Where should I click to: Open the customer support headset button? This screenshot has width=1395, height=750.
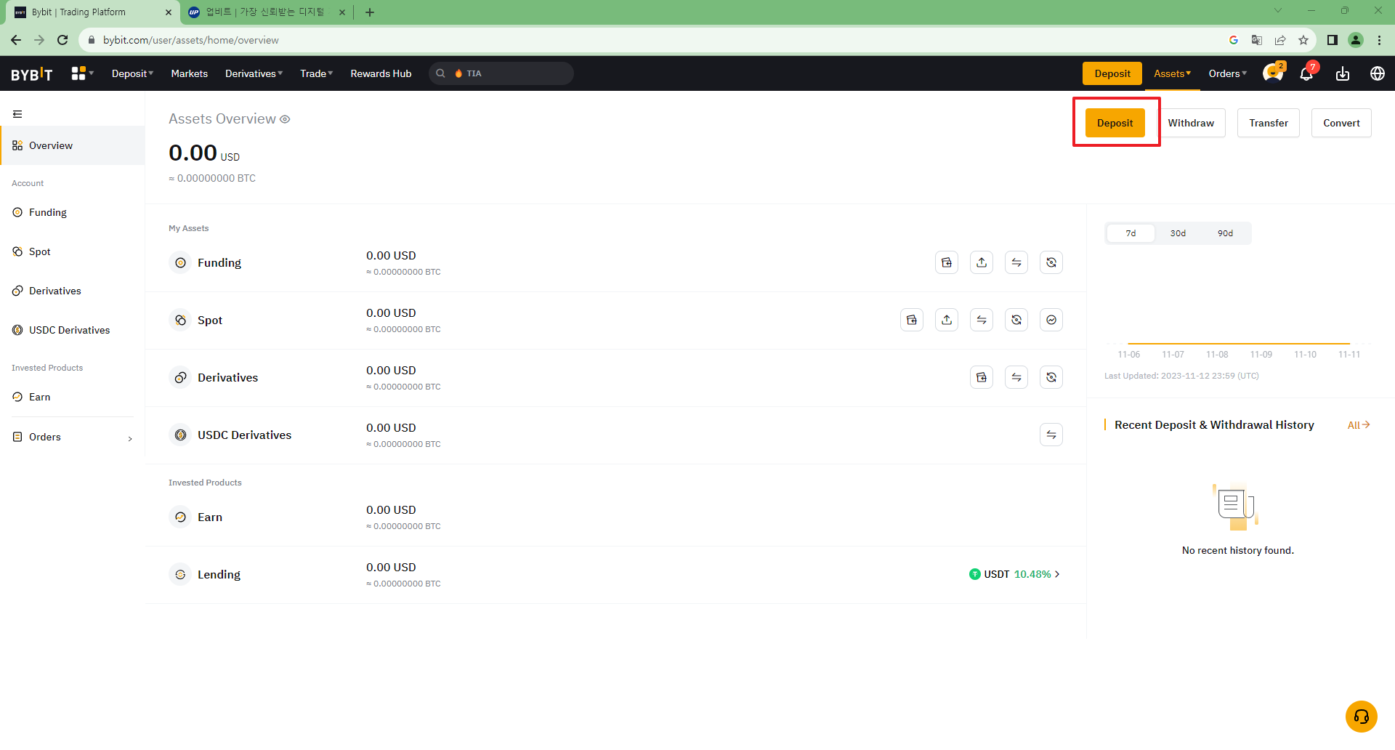click(1361, 717)
